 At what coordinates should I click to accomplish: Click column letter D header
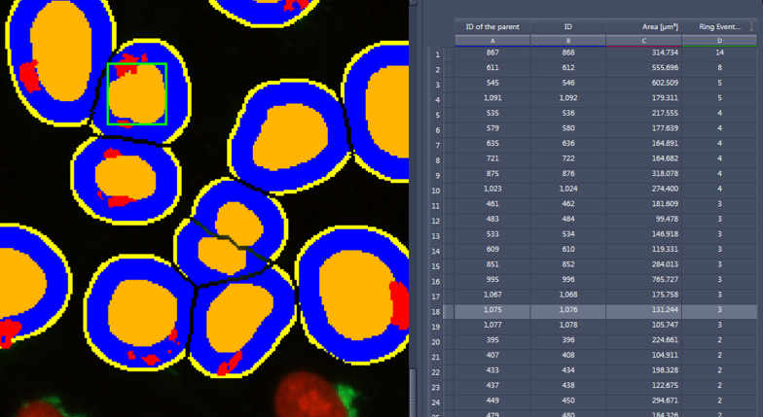[x=720, y=40]
